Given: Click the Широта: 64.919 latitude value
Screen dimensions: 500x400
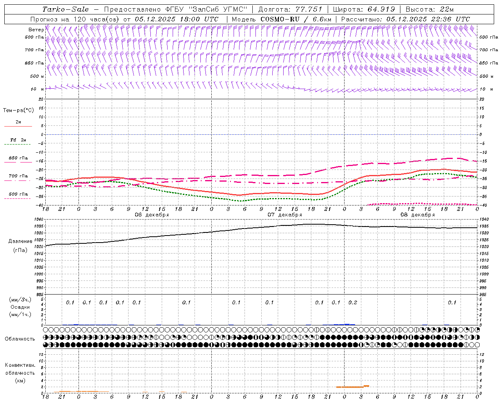Looking at the screenshot, I should [364, 9].
